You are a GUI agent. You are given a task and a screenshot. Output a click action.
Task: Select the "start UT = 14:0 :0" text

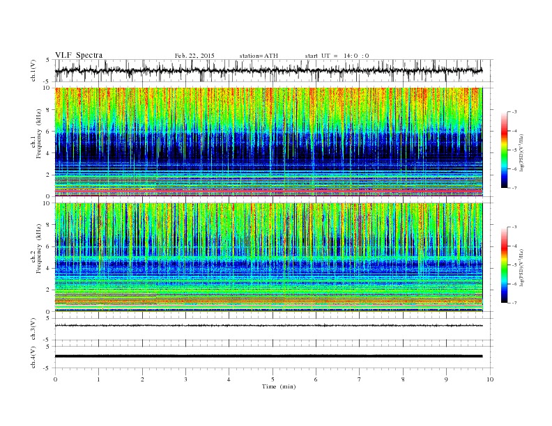tap(337, 56)
